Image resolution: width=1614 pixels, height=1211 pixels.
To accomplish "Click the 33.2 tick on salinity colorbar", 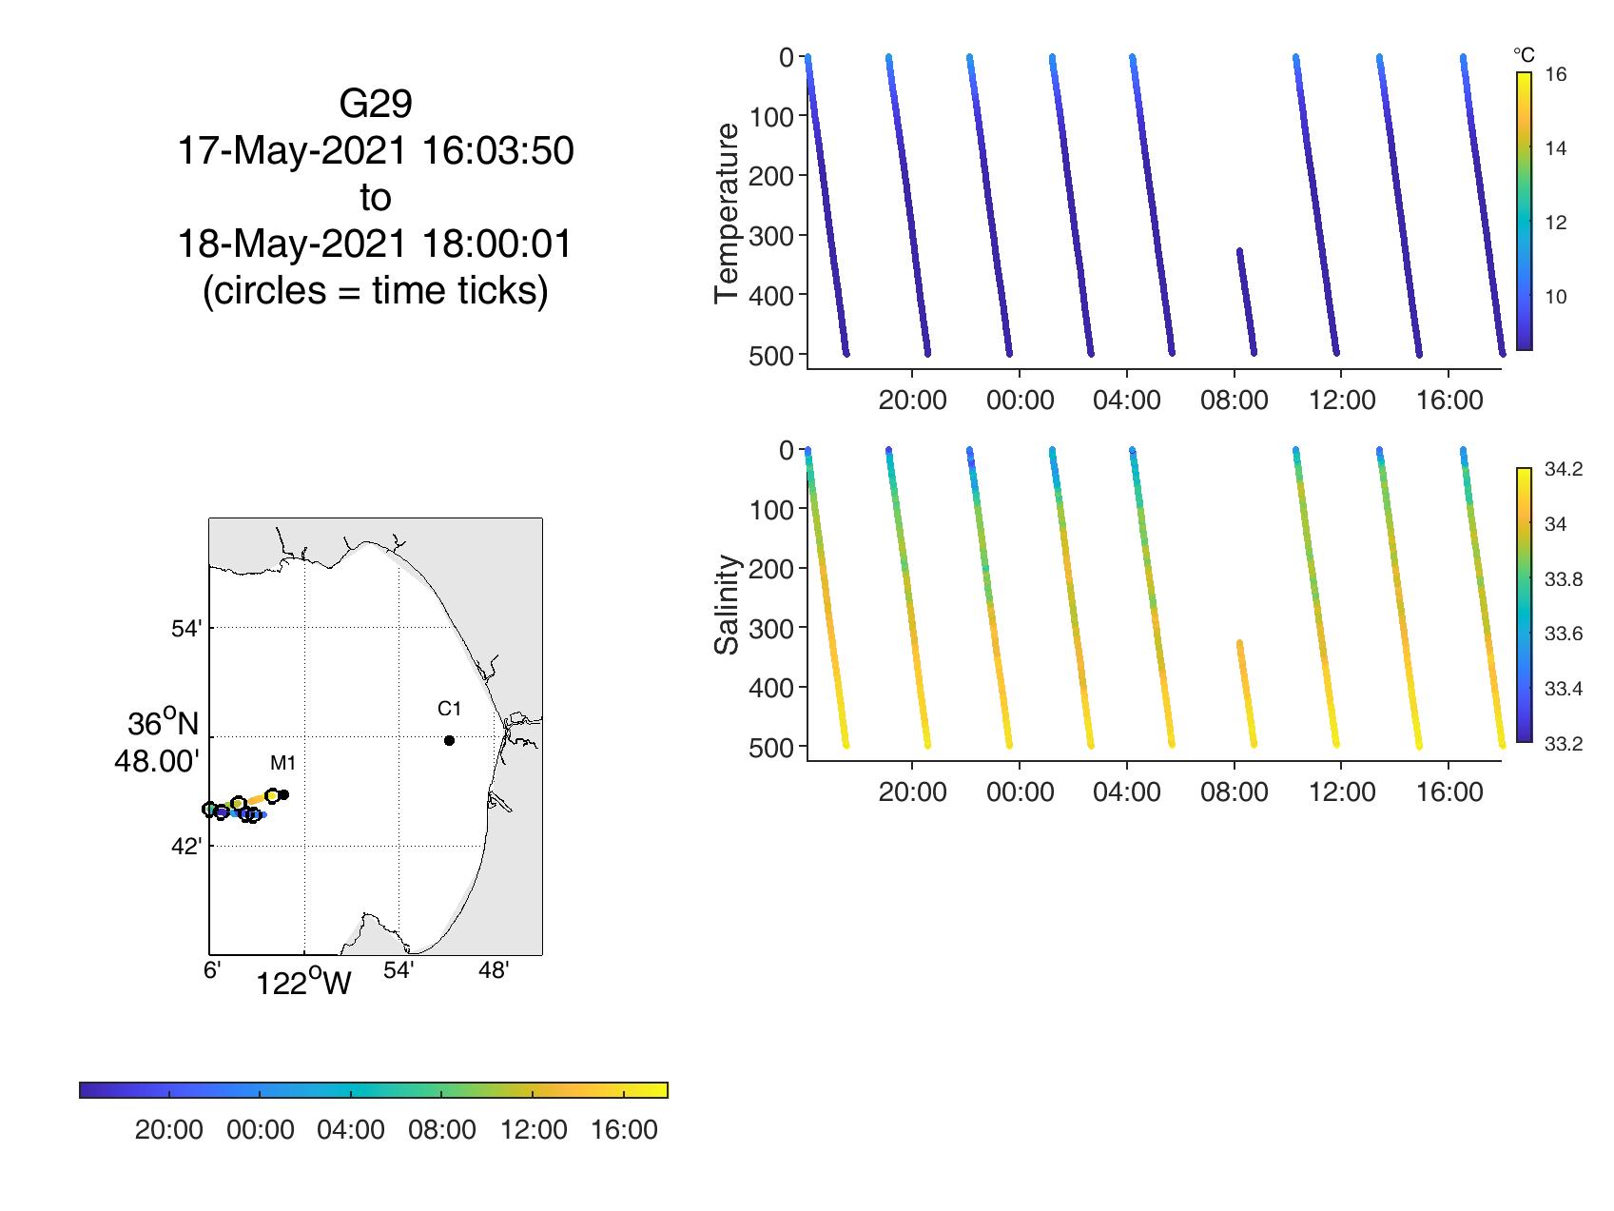I will pos(1563,744).
